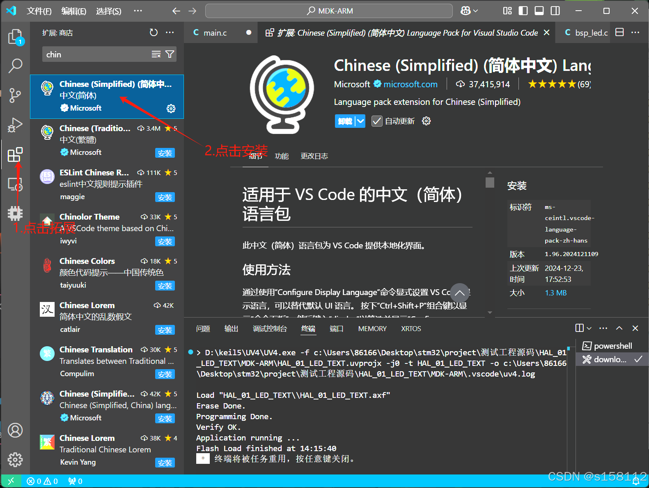This screenshot has width=649, height=488.
Task: Switch to the 调试控制台 debug console tab
Action: (x=270, y=329)
